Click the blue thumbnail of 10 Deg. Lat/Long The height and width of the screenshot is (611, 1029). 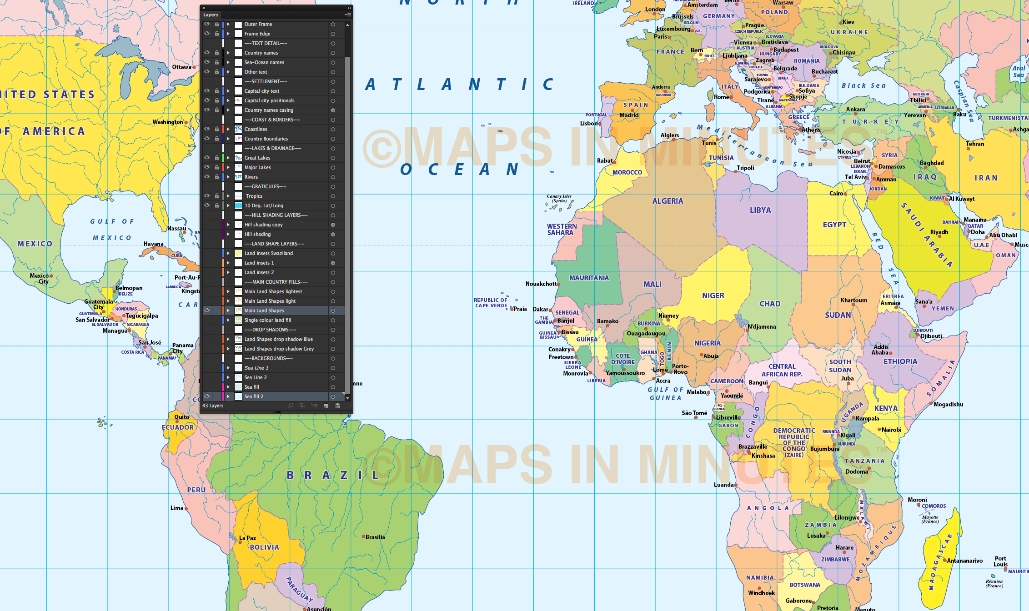click(238, 205)
